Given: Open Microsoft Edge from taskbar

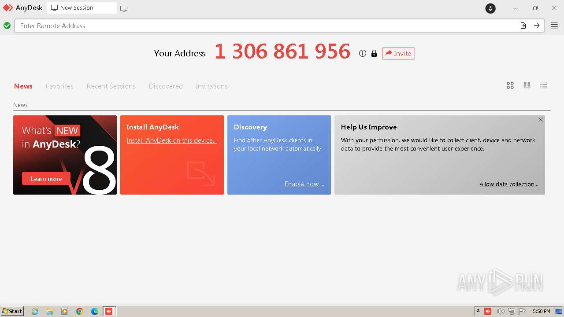Looking at the screenshot, I should click(95, 311).
